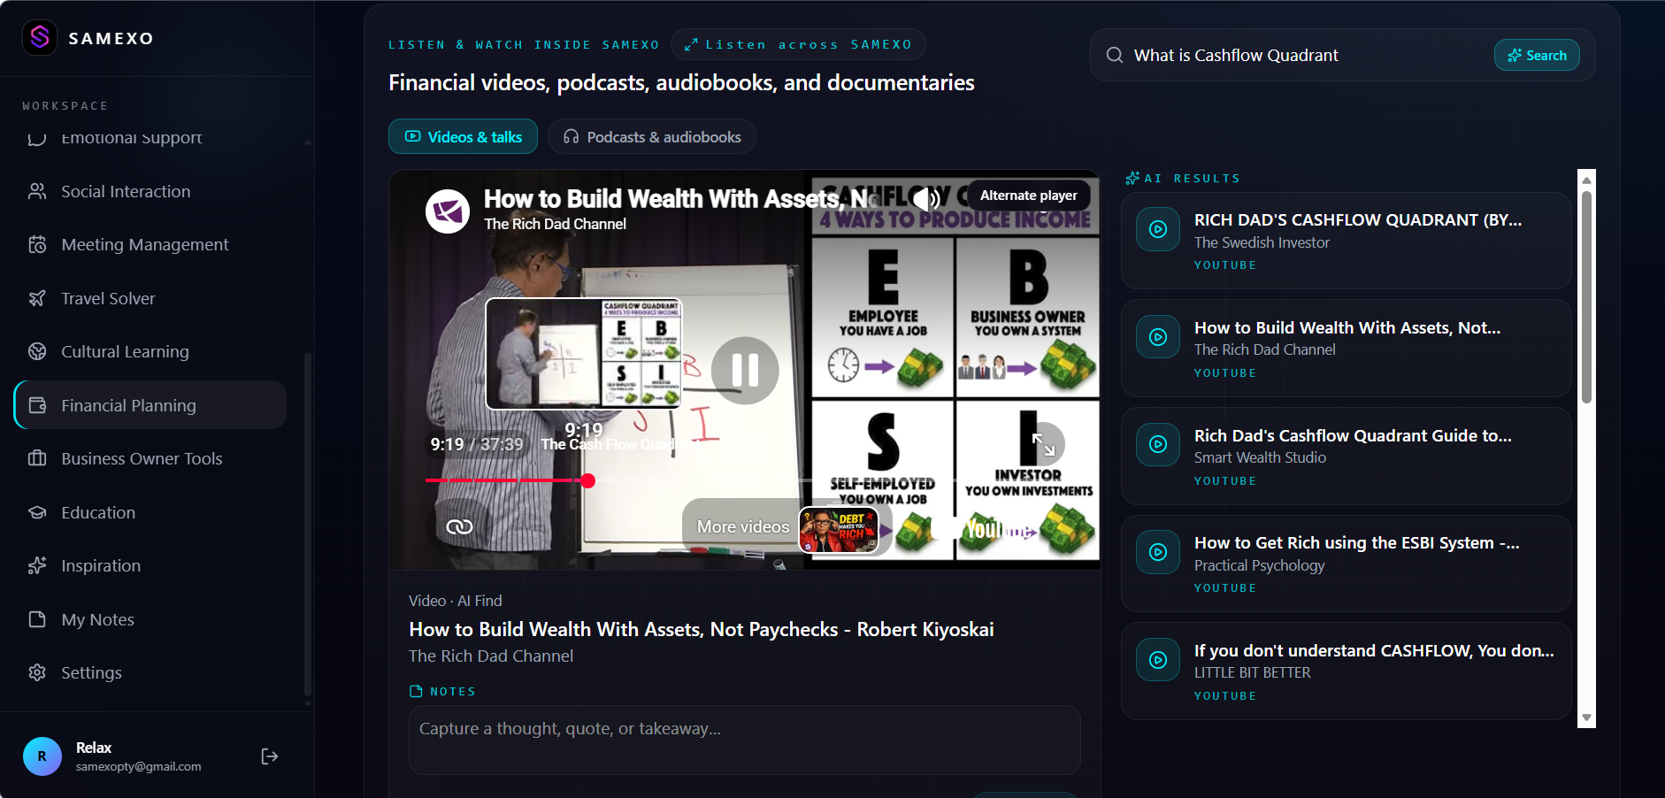Click the Search button
This screenshot has width=1665, height=798.
1537,55
